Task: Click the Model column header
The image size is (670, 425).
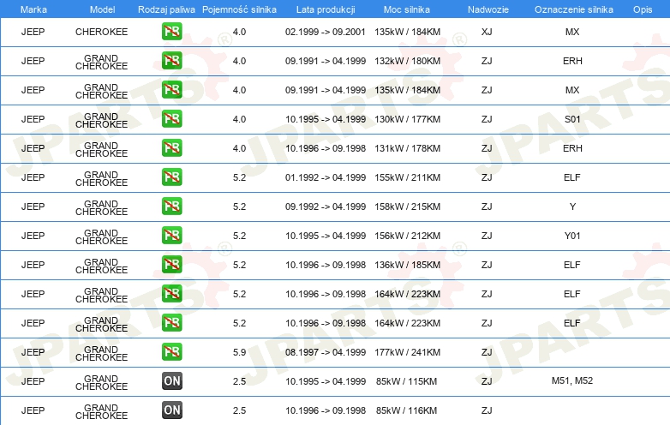Action: click(102, 9)
